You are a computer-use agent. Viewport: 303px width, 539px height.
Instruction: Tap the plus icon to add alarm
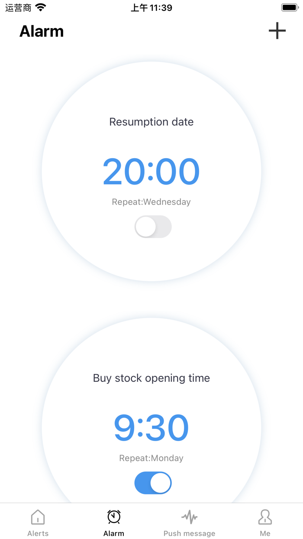277,31
